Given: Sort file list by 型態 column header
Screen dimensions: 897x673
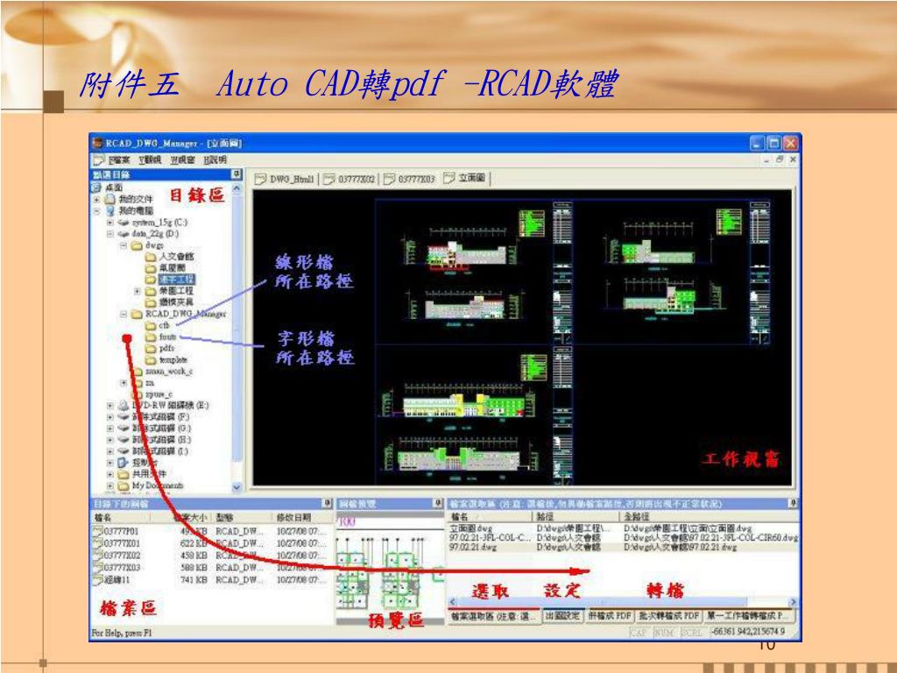Looking at the screenshot, I should (x=244, y=517).
